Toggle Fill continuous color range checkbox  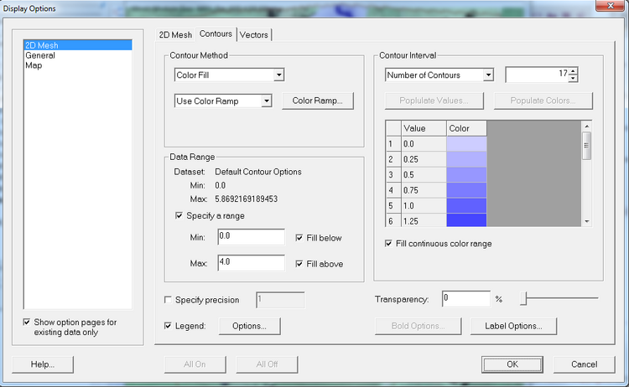(x=388, y=244)
